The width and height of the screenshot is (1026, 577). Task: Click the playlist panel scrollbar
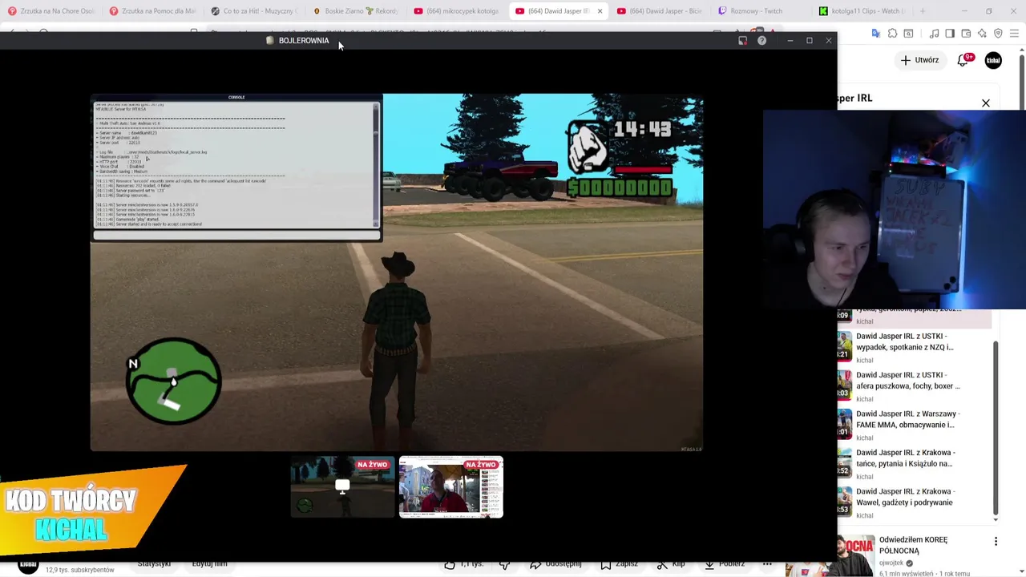click(996, 430)
